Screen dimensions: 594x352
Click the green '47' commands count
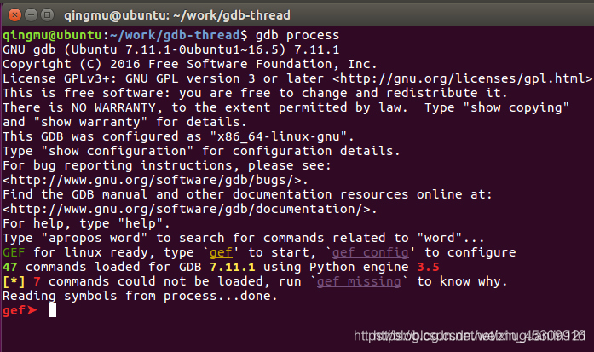coord(10,267)
